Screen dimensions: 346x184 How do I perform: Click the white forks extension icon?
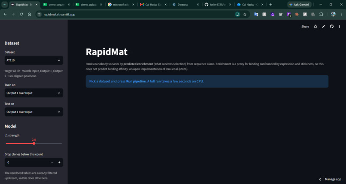280,14
